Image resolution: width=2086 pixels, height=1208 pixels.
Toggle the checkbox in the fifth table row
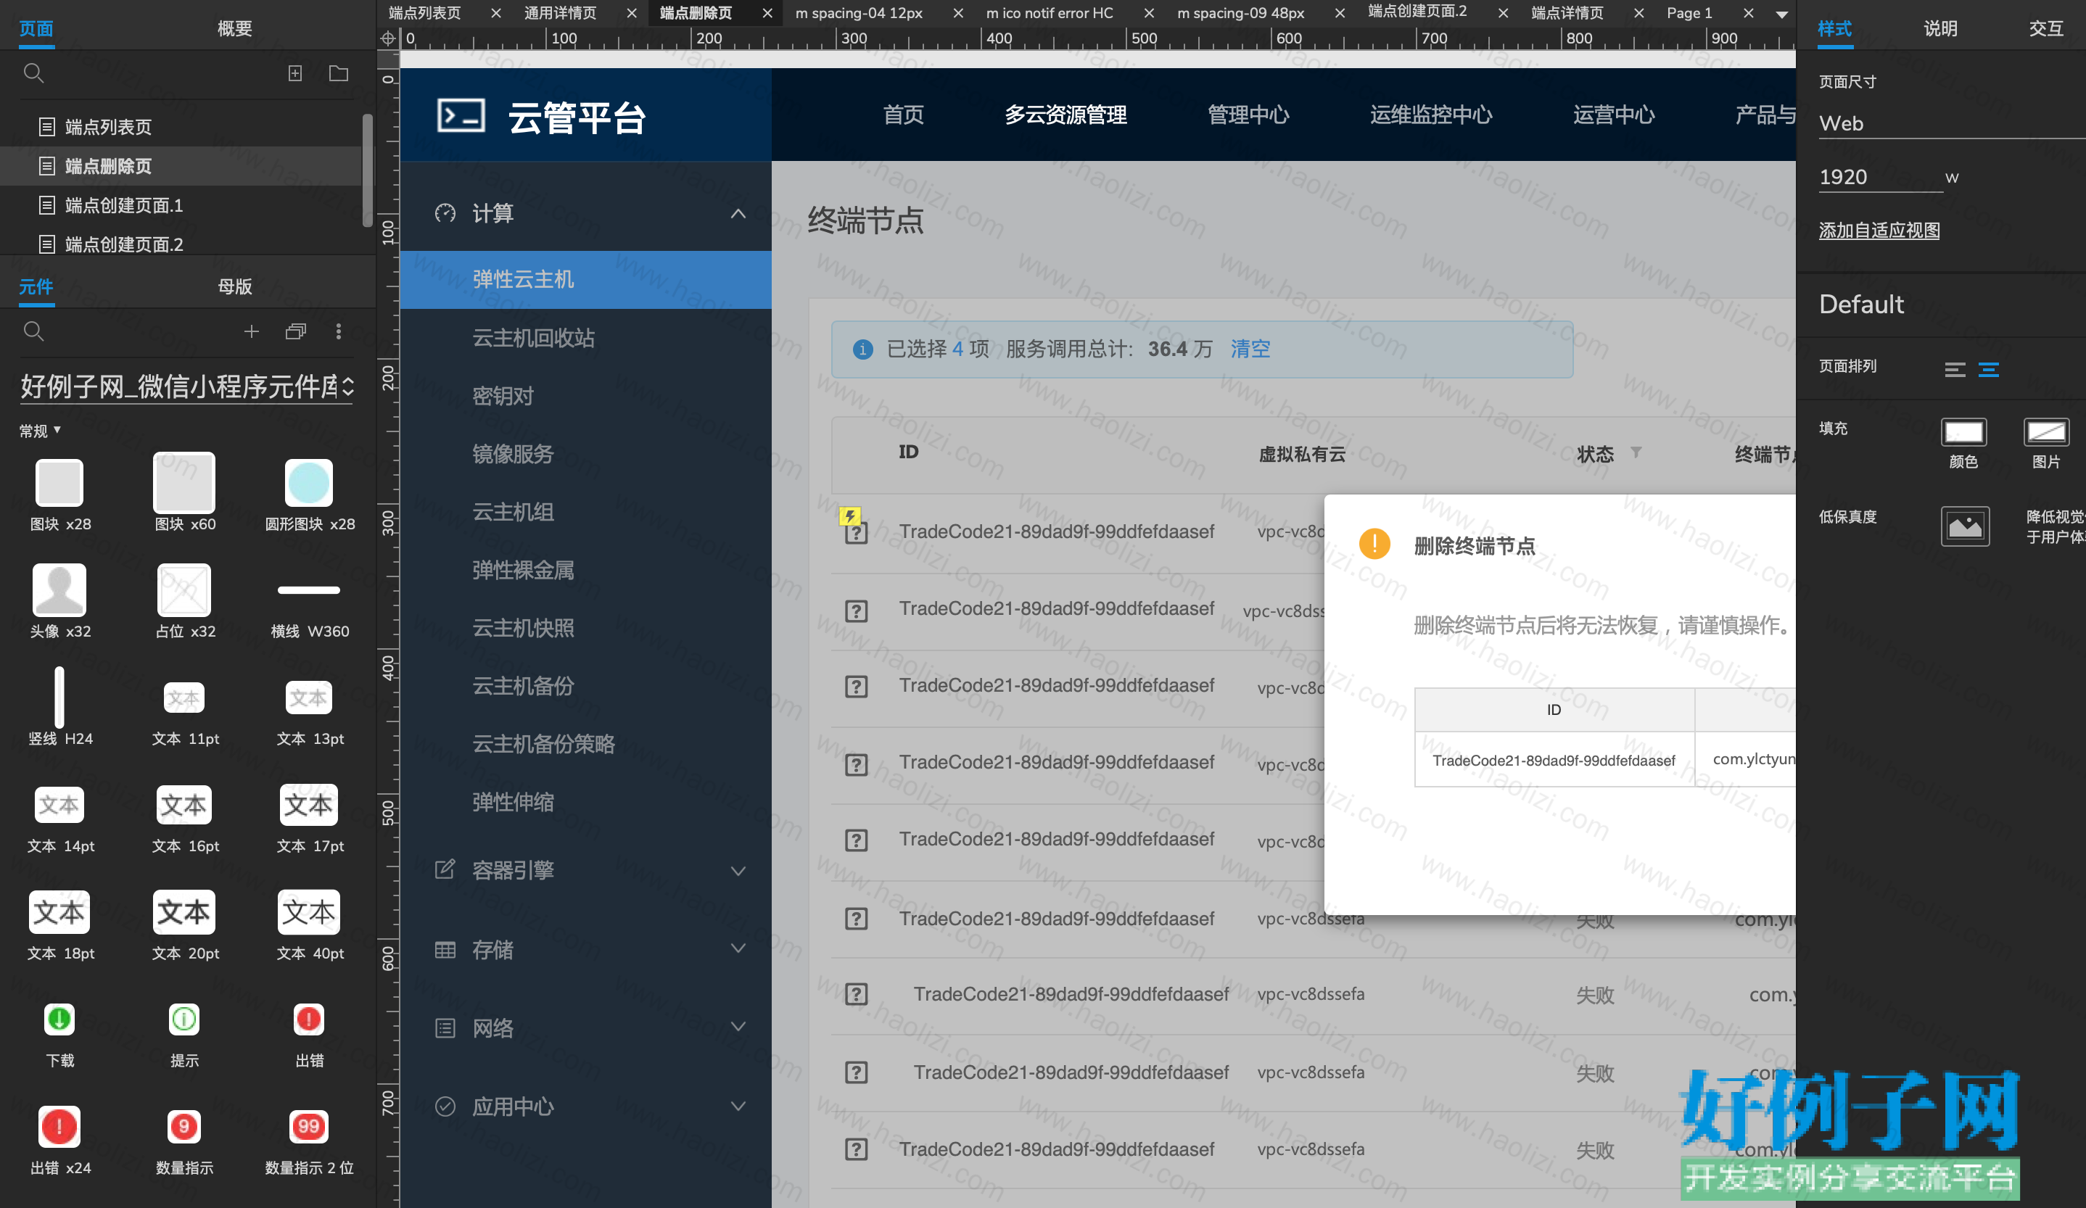pos(856,840)
